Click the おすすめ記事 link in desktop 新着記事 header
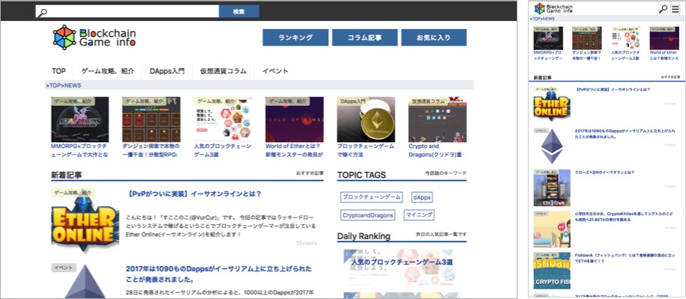This screenshot has width=686, height=299. coord(310,173)
